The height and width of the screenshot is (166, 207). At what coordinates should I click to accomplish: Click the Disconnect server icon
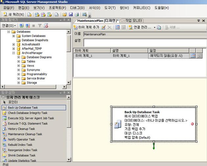(x=28, y=25)
